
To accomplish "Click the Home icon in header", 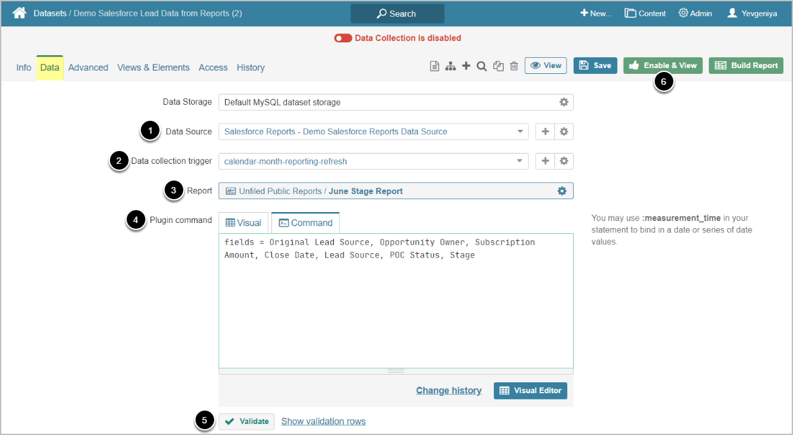I will click(x=19, y=13).
